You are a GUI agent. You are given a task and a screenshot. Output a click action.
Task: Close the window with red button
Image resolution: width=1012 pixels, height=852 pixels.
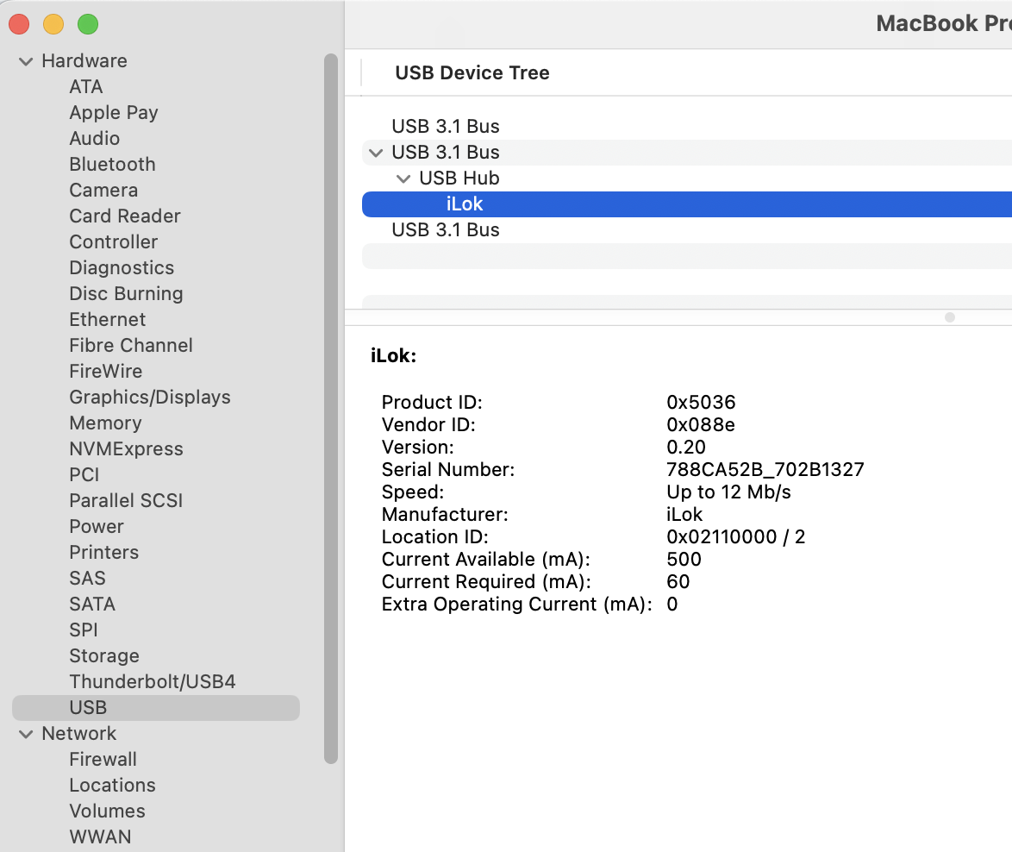click(x=19, y=24)
